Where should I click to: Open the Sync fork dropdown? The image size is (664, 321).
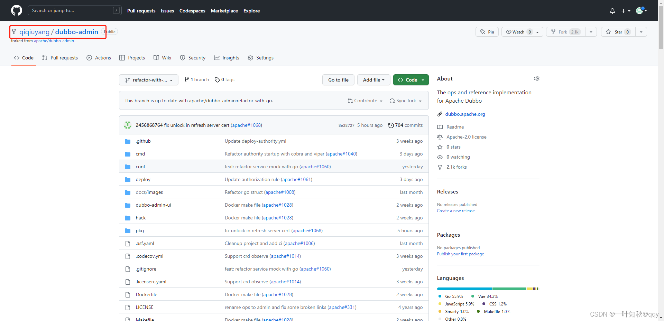point(406,101)
